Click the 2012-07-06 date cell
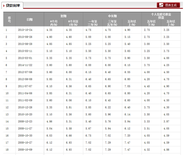The height and width of the screenshot is (155, 185). [x=25, y=72]
